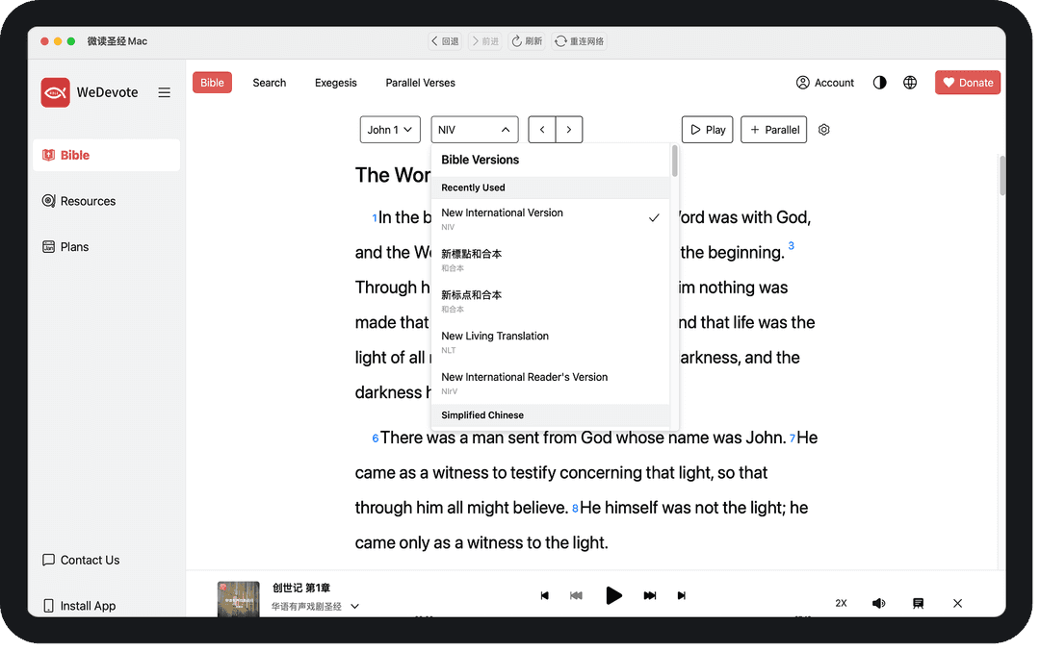1040x651 pixels.
Task: Switch to the Exegesis tab
Action: point(335,83)
